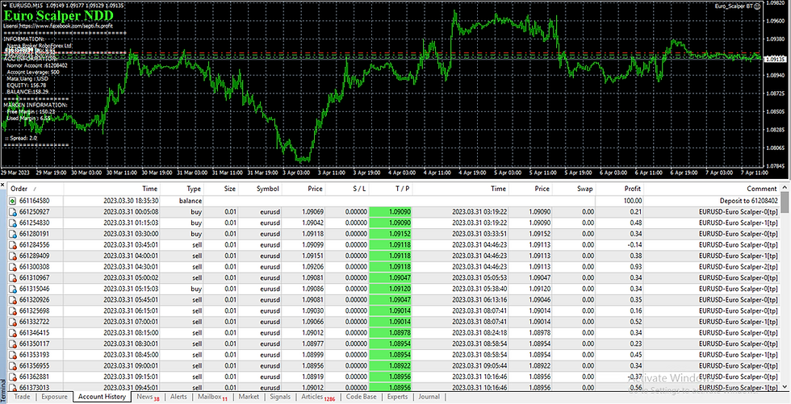This screenshot has width=791, height=404.
Task: Click the current price label 1.09135 on axis
Action: tap(776, 59)
